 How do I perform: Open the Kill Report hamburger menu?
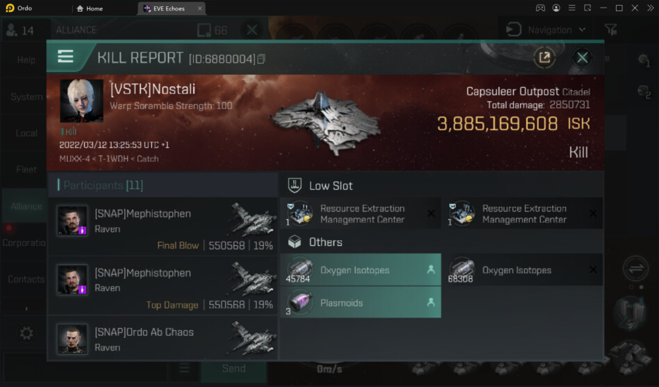[65, 56]
